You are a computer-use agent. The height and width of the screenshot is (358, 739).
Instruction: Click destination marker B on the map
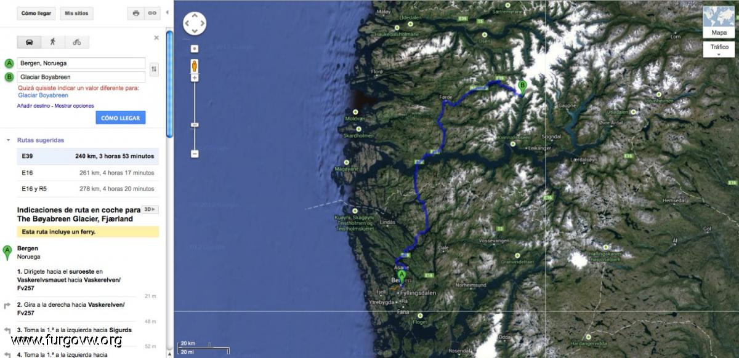522,88
